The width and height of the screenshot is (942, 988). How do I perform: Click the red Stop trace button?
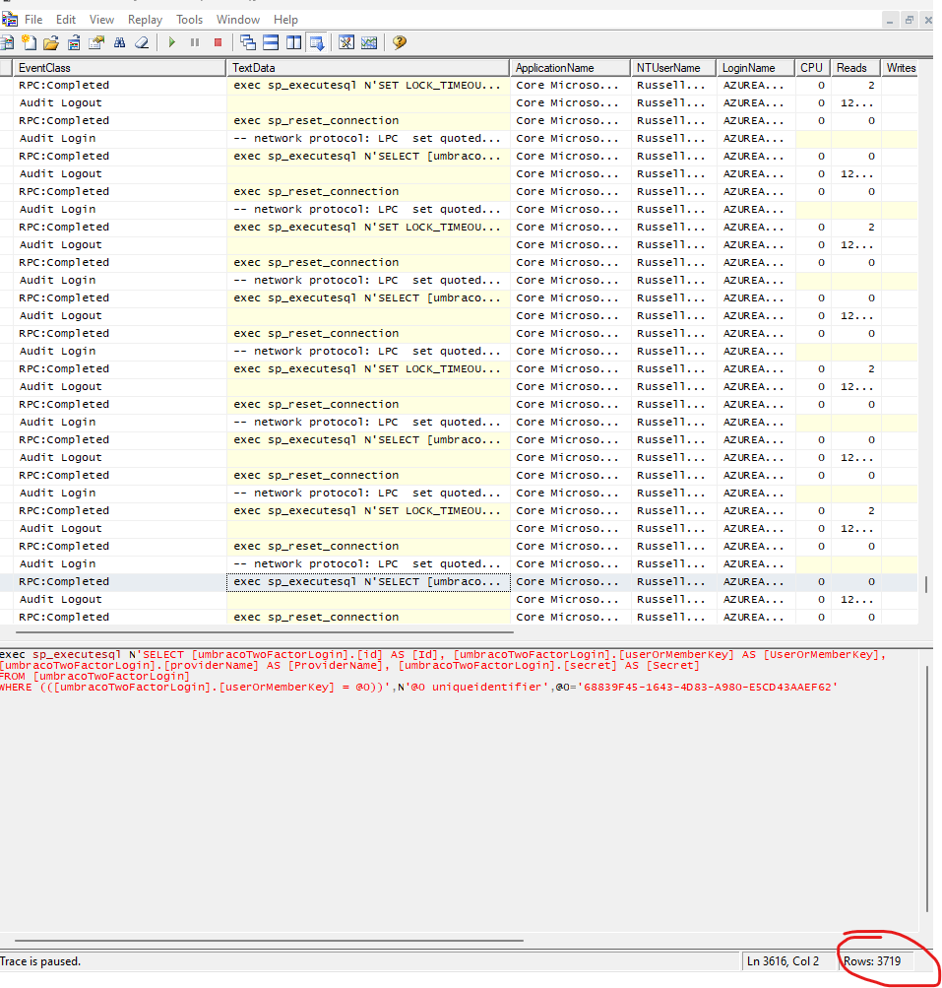[218, 42]
